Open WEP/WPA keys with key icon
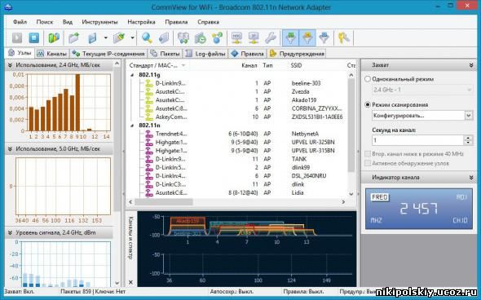 [x=343, y=37]
